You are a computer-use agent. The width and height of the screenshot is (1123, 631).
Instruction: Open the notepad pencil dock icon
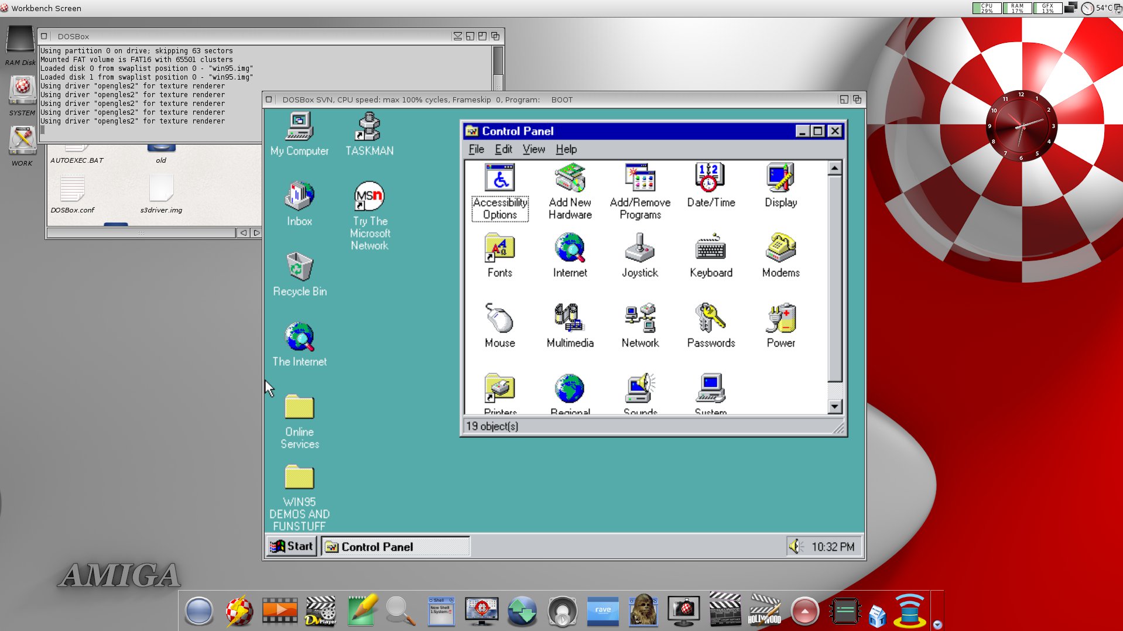pos(361,610)
